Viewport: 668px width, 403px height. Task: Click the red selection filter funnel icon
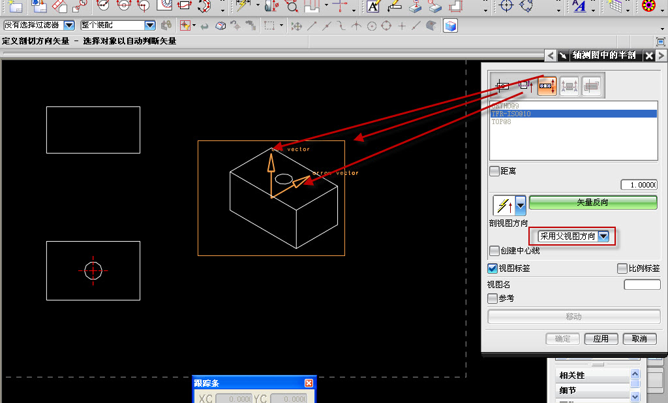pyautogui.click(x=185, y=25)
